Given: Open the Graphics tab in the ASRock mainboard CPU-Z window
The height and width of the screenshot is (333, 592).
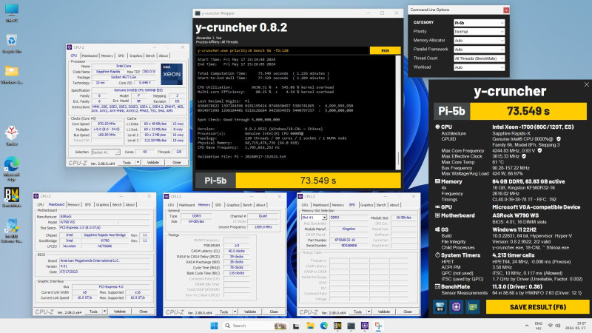Looking at the screenshot, I should (102, 205).
